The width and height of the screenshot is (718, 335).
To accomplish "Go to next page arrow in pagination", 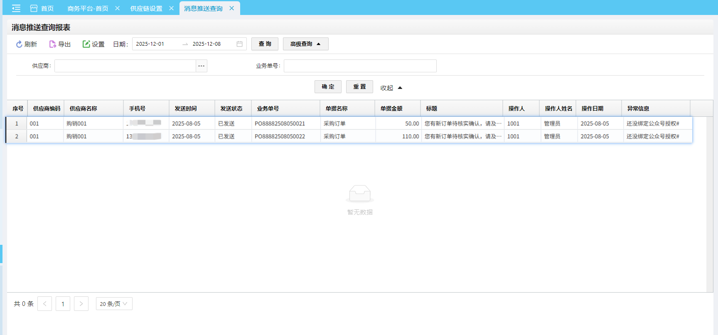I will (x=81, y=304).
